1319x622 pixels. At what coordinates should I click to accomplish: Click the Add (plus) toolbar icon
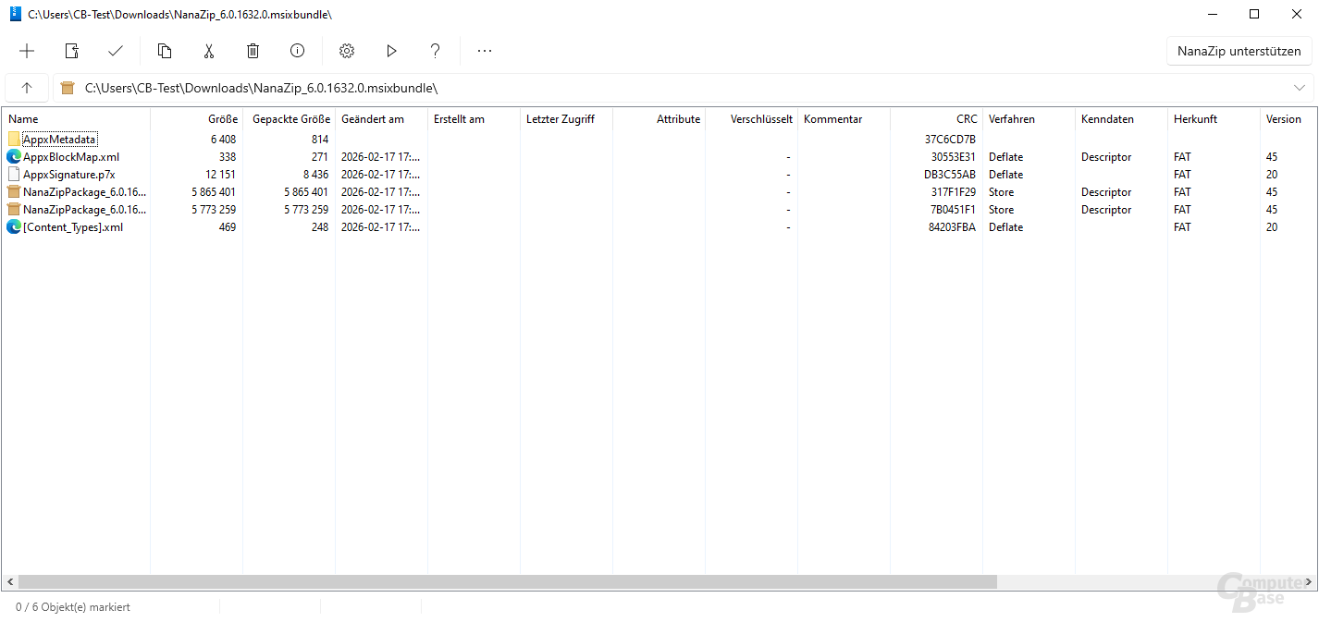pyautogui.click(x=27, y=51)
